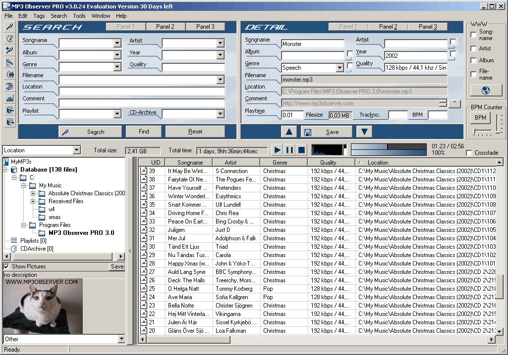Expand the Received Files folder

[33, 201]
